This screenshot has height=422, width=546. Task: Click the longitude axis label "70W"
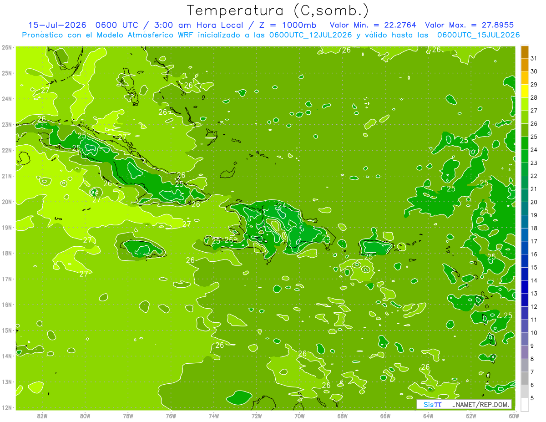(299, 416)
